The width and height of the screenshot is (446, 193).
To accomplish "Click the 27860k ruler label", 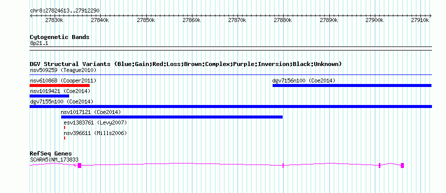I will 192,20.
